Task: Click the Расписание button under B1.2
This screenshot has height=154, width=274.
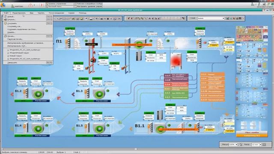Action: [41, 101]
